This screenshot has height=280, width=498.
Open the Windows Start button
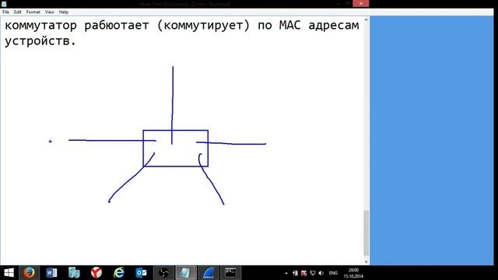coord(9,273)
